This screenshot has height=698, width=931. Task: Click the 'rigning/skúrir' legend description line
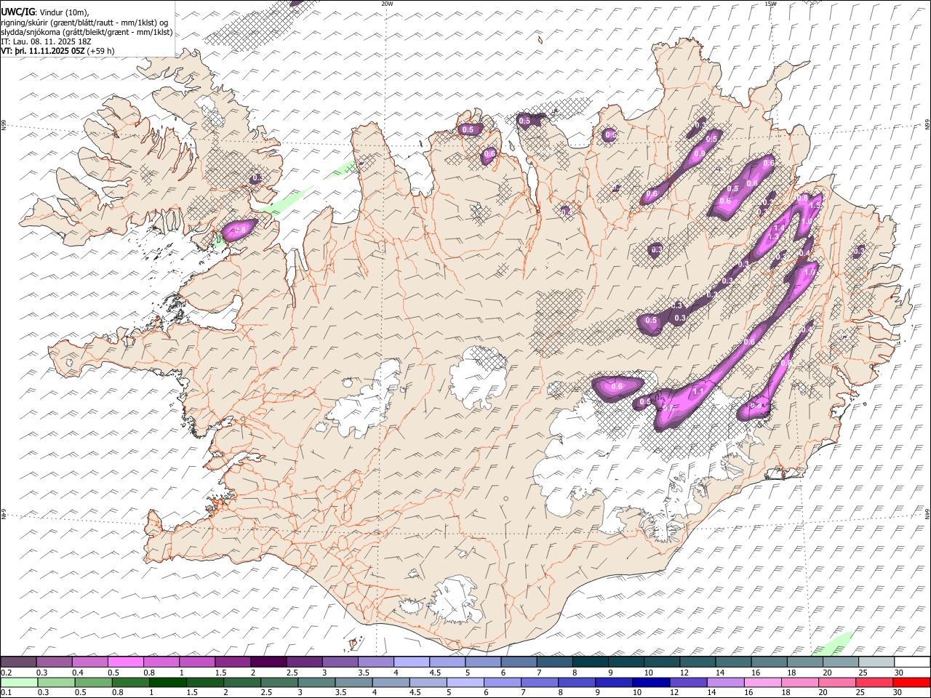tap(85, 22)
